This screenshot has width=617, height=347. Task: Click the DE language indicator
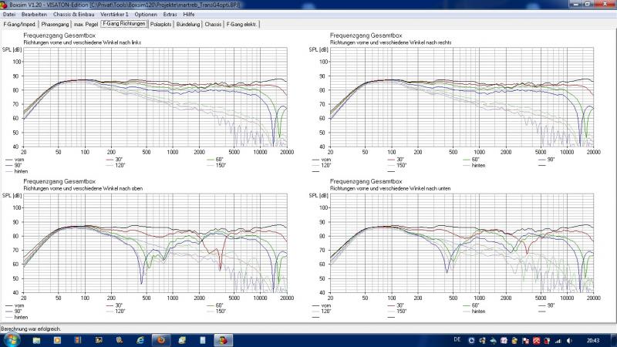point(457,339)
